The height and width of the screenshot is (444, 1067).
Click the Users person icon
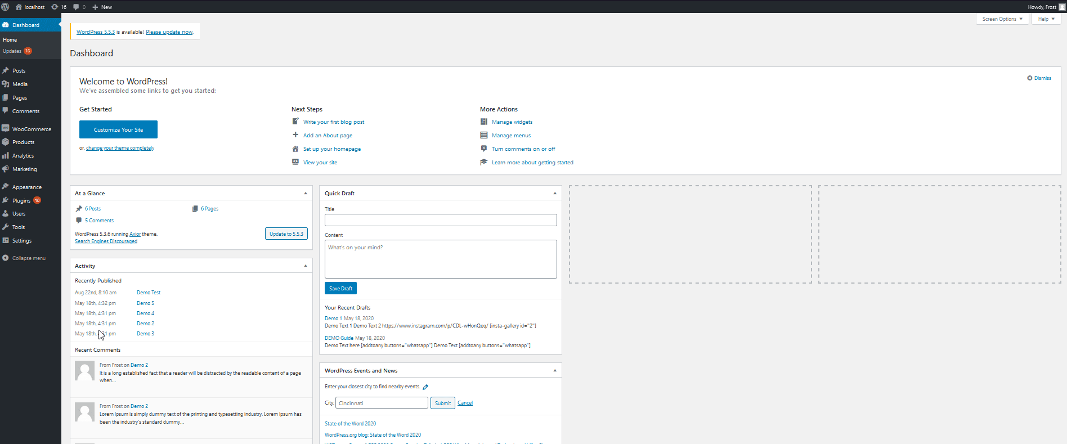tap(6, 214)
